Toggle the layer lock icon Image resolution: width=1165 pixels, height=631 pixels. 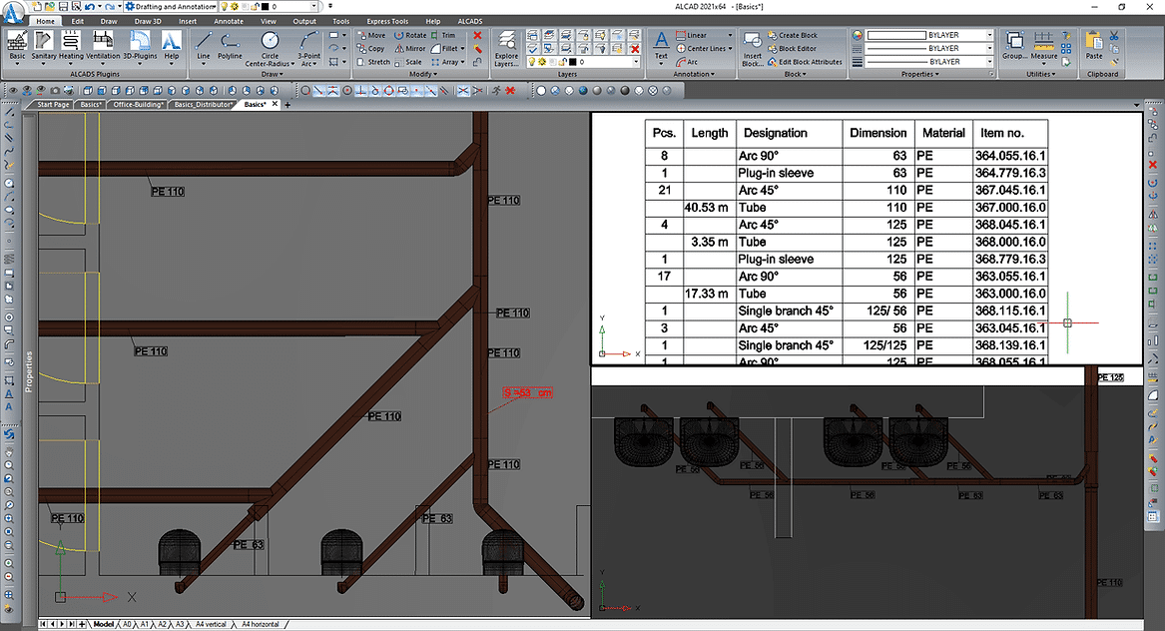tap(563, 62)
